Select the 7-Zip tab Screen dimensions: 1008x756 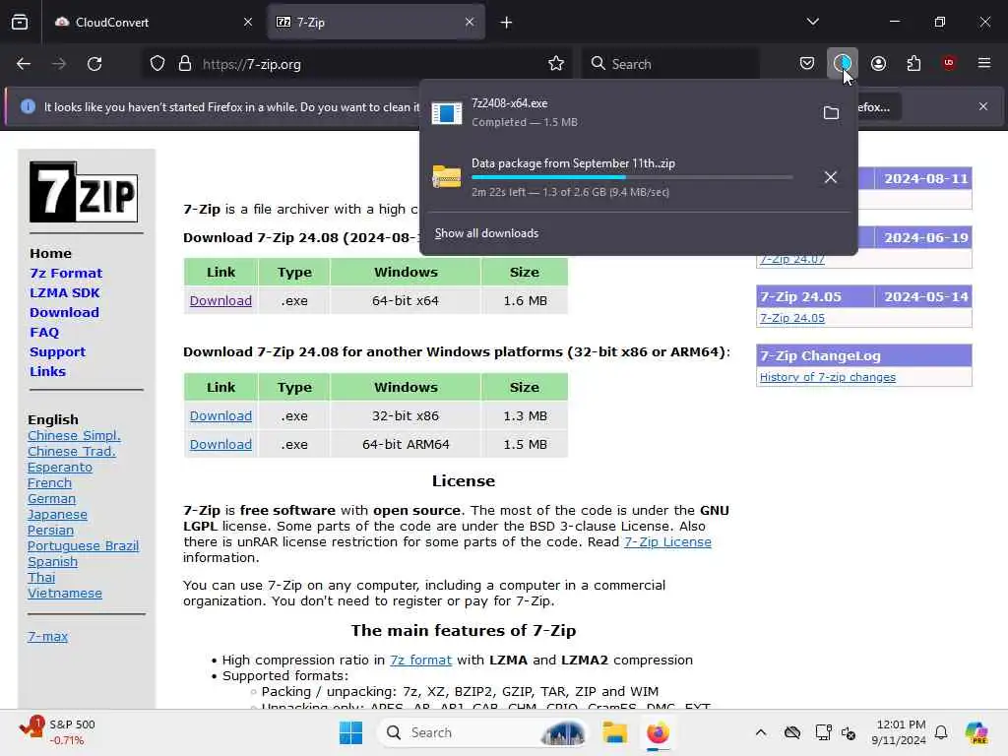pyautogui.click(x=376, y=23)
